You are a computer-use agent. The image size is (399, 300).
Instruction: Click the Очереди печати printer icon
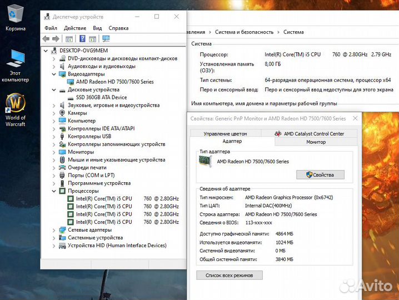(62, 167)
